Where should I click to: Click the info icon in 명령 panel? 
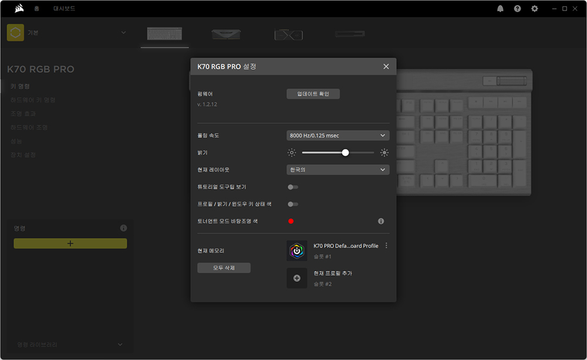click(x=123, y=228)
